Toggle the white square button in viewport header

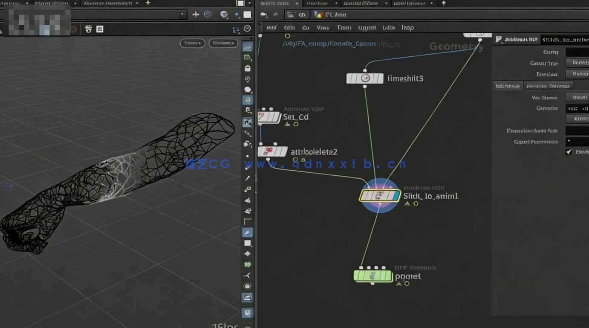(247, 15)
